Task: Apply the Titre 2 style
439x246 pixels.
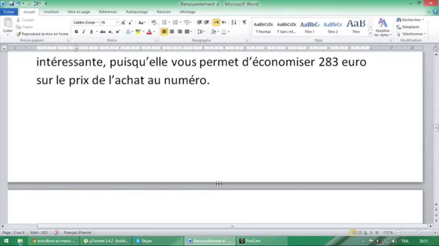Action: [x=333, y=27]
